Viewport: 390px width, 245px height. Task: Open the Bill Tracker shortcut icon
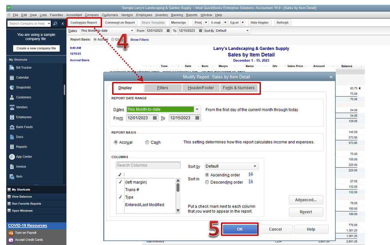12,67
